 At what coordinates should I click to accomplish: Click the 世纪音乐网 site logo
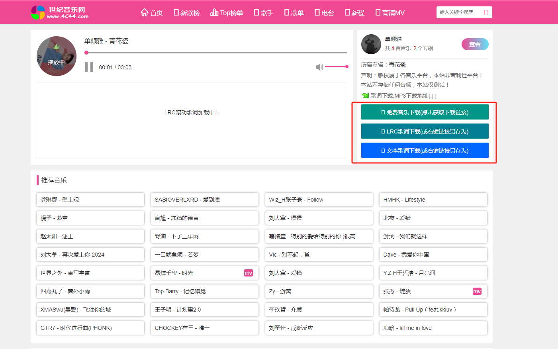click(x=60, y=12)
